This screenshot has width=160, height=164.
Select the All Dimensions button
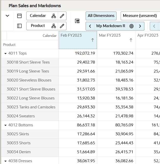pos(101,16)
